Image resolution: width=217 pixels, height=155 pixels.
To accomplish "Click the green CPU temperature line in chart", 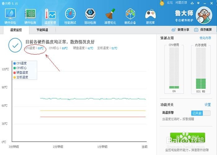I will click(93, 99).
